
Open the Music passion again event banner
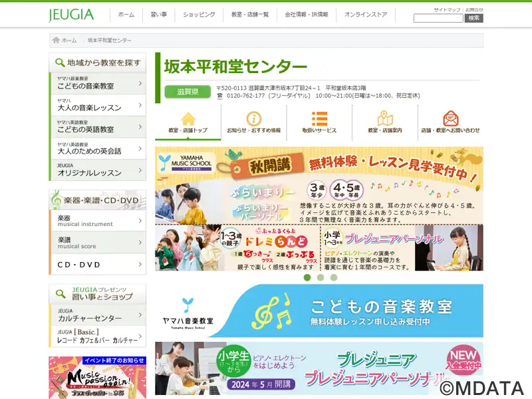point(98,378)
